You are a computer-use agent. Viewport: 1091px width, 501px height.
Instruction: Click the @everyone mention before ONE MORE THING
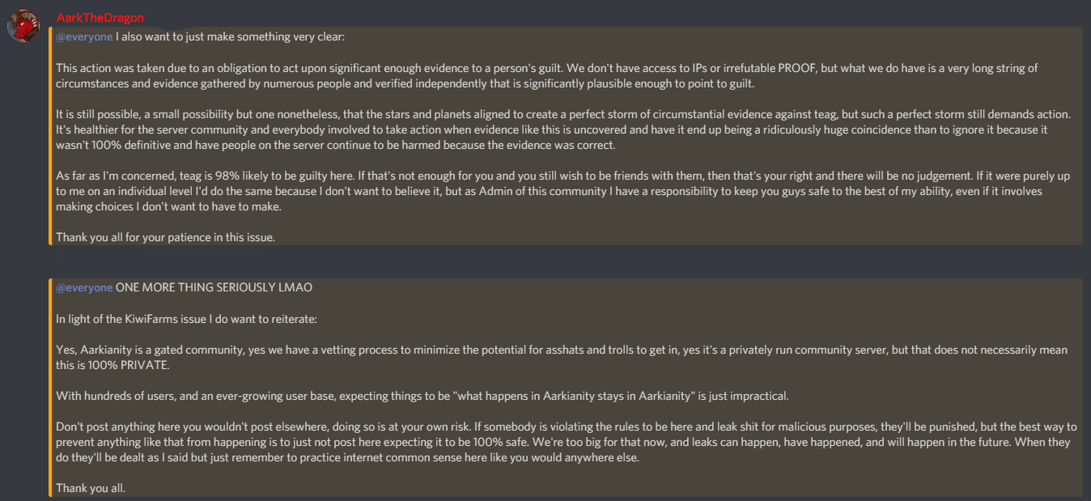[x=84, y=287]
